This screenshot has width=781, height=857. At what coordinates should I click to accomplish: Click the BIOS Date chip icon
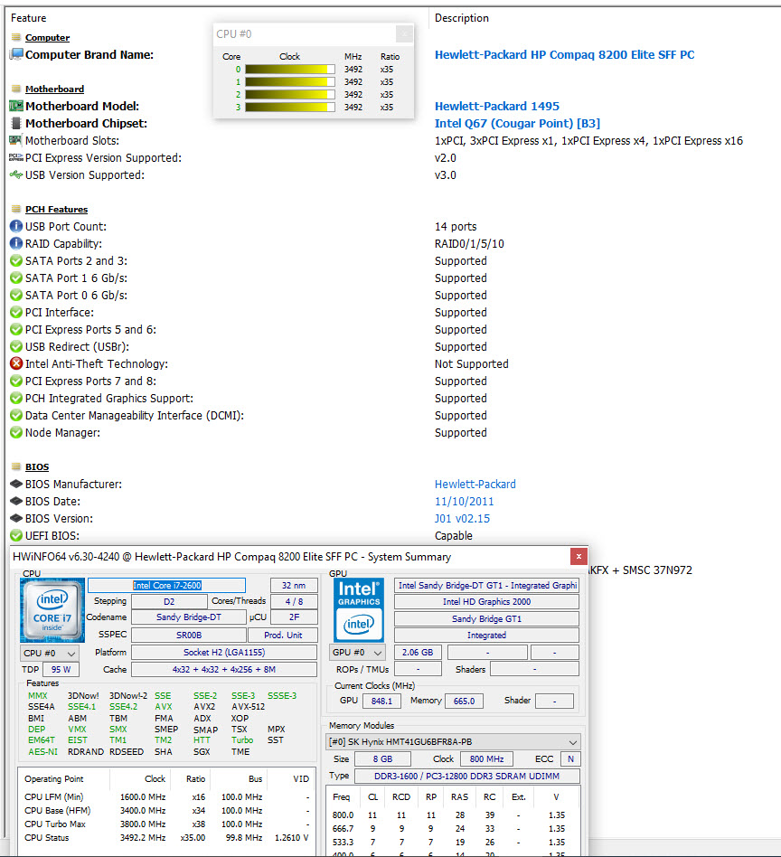16,501
